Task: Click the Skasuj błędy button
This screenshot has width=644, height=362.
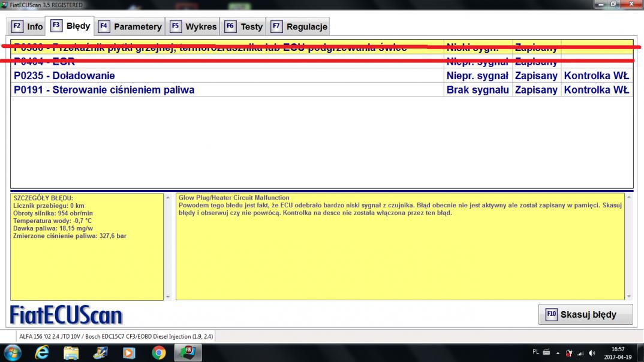Action: tap(585, 315)
